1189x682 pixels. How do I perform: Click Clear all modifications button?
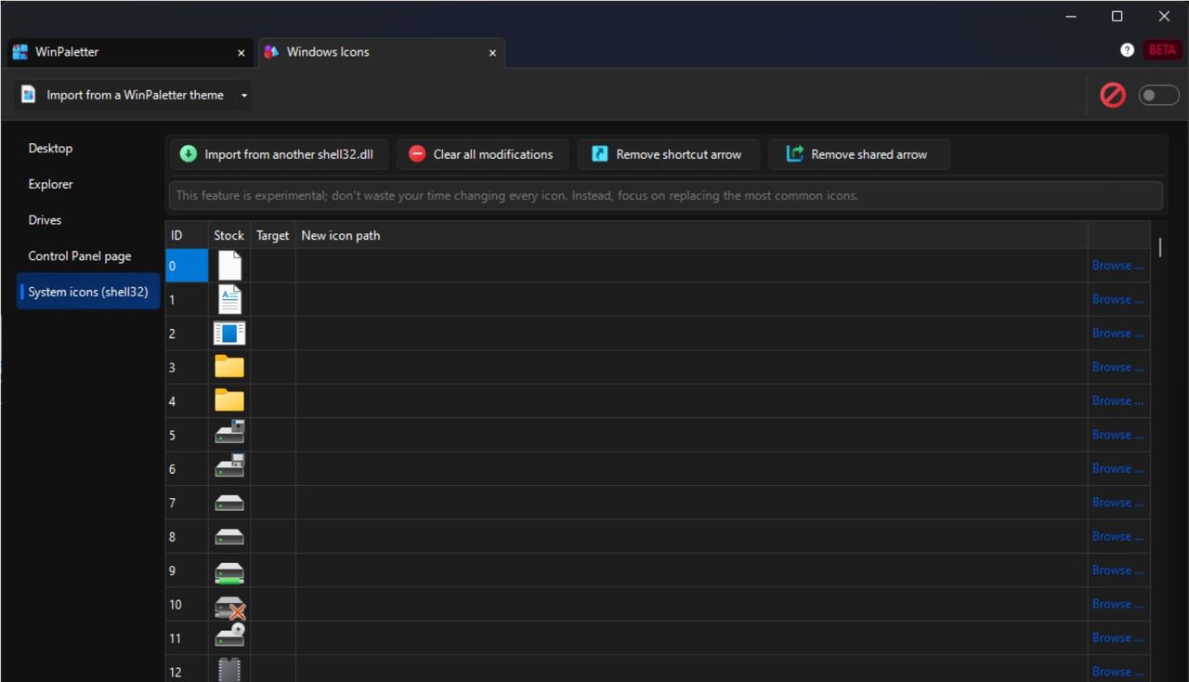tap(482, 154)
